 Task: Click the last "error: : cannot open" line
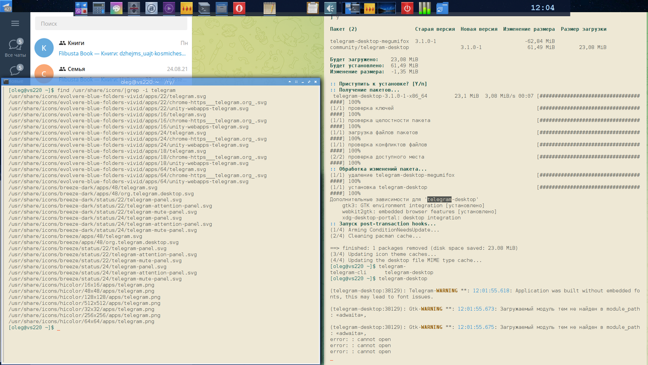coord(360,352)
